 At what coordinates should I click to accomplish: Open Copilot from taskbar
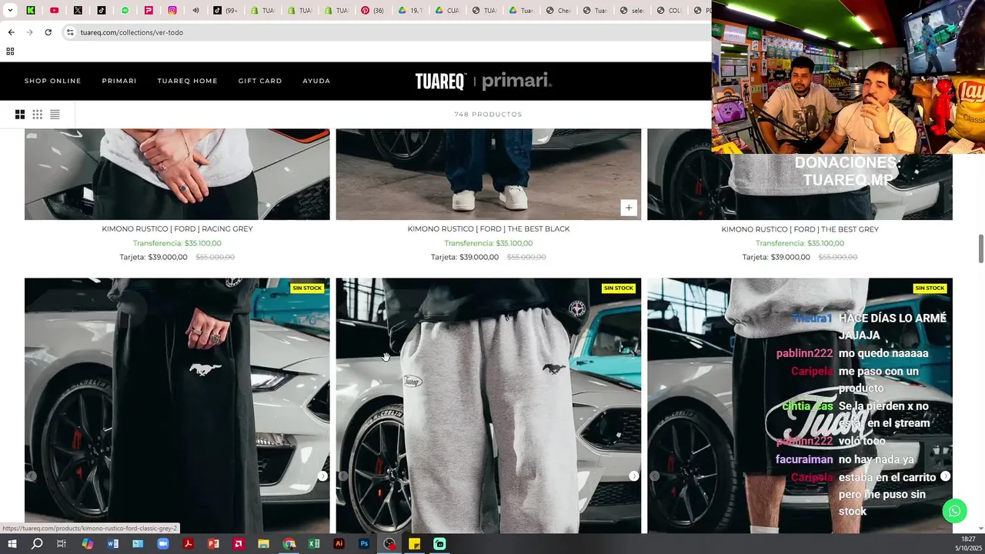[88, 544]
